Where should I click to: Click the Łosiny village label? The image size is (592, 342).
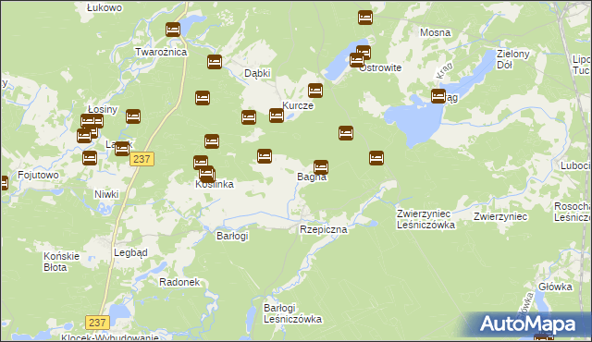[103, 109]
